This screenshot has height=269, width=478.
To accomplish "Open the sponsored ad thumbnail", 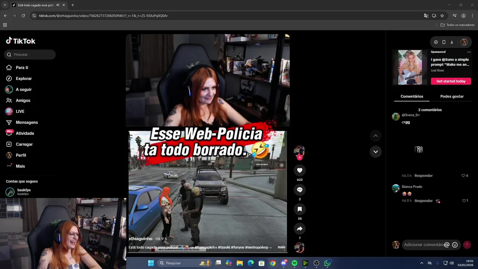I will click(410, 67).
